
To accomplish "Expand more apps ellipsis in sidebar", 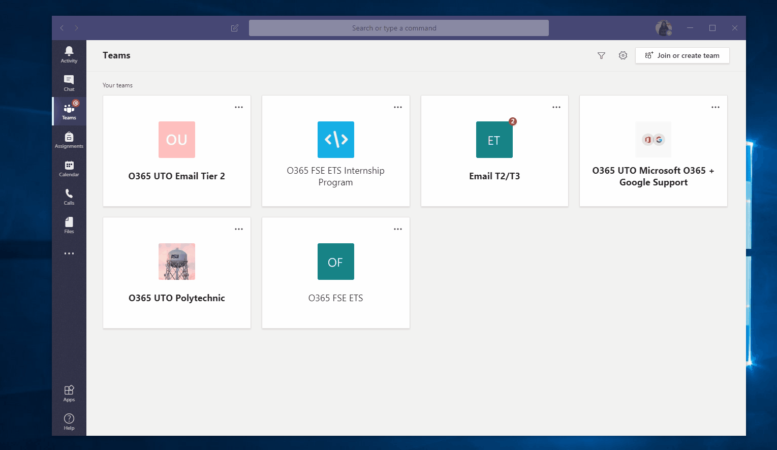I will click(x=69, y=253).
